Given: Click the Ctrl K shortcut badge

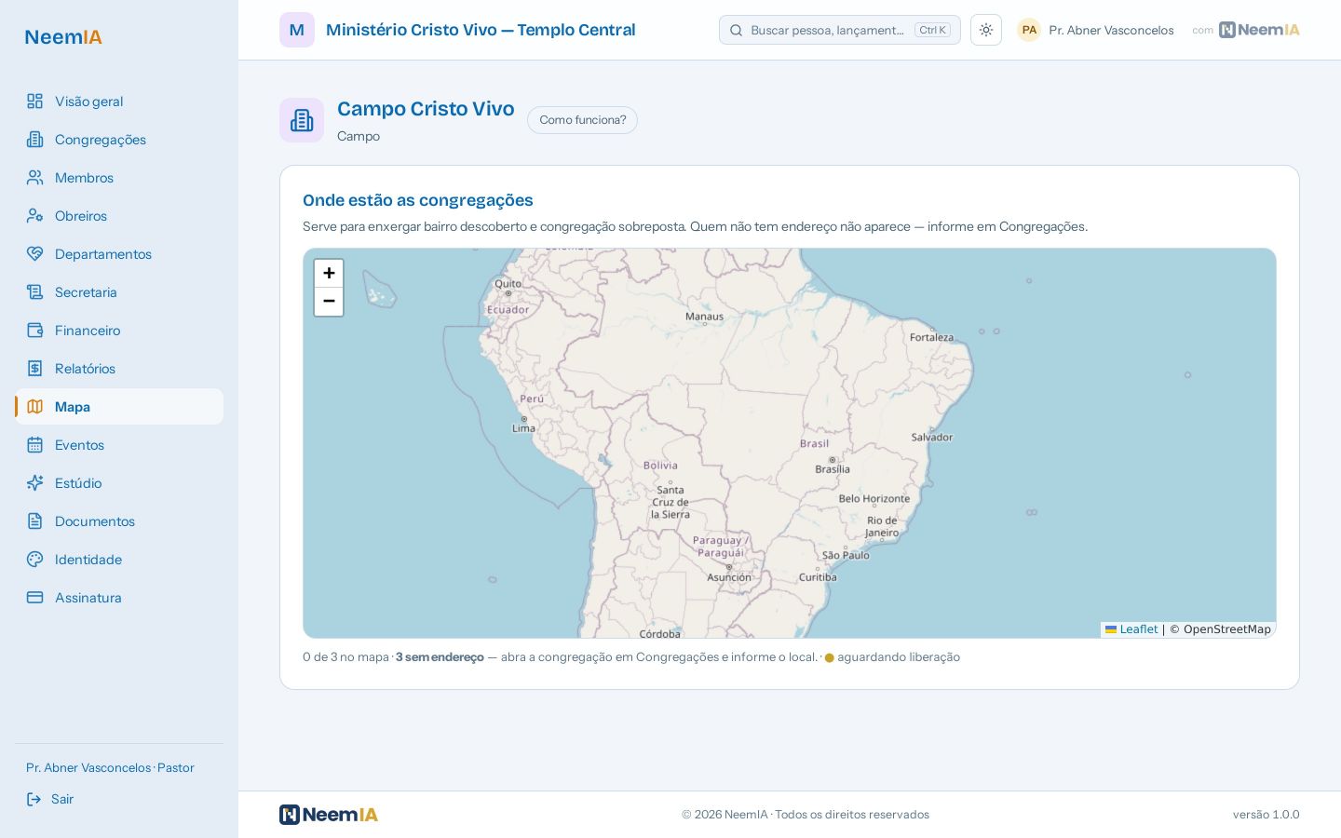Looking at the screenshot, I should 932,30.
